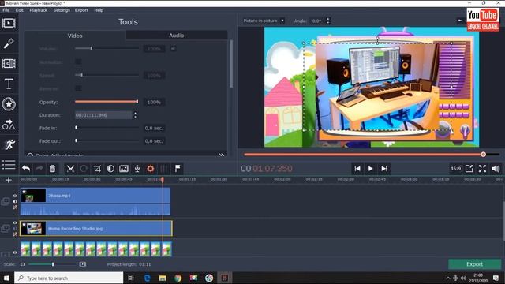The image size is (505, 284).
Task: Click the Redo arrow in timeline toolbar
Action: 39,168
